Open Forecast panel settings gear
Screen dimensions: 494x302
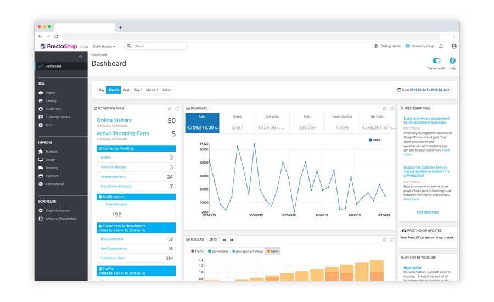(x=384, y=240)
